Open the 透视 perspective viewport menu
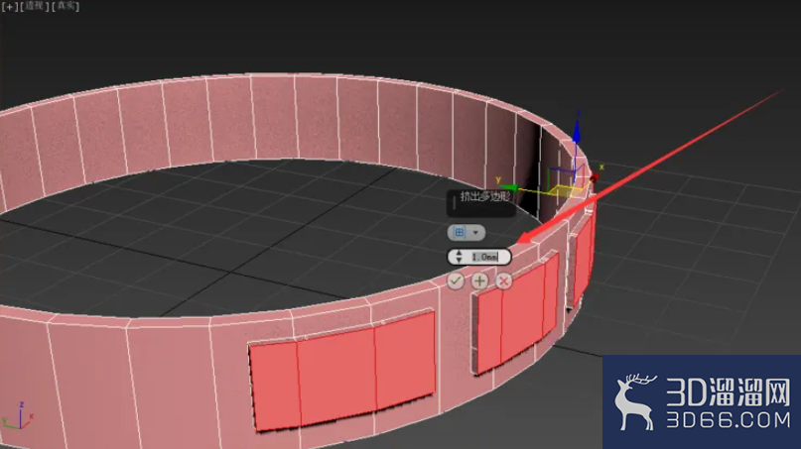 pyautogui.click(x=35, y=6)
